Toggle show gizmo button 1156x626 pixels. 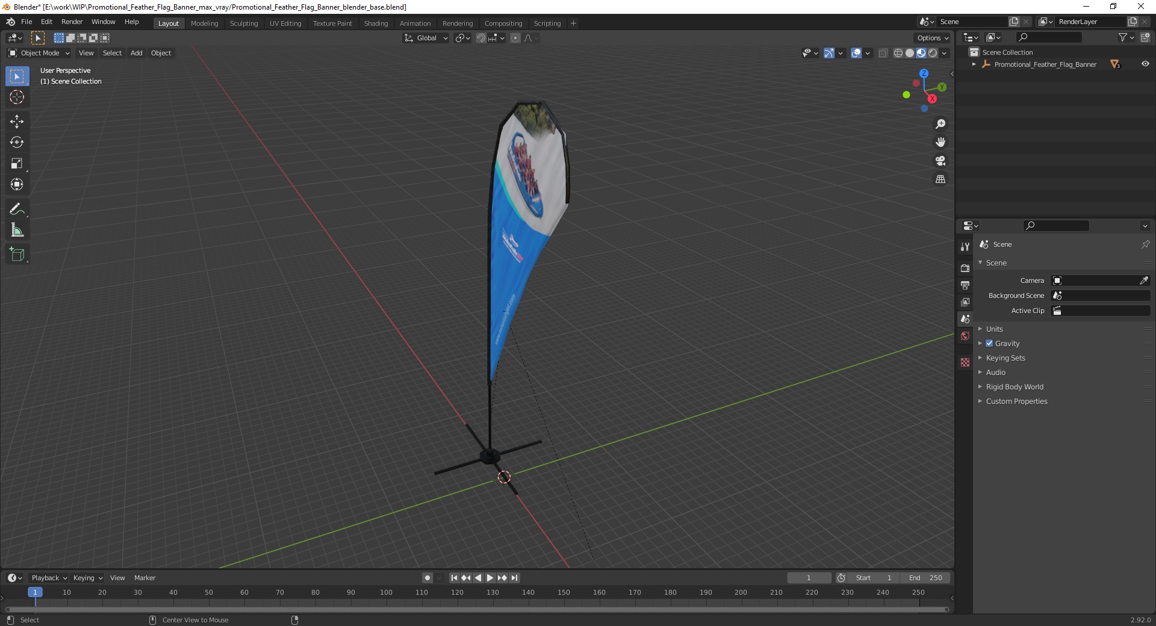(829, 53)
